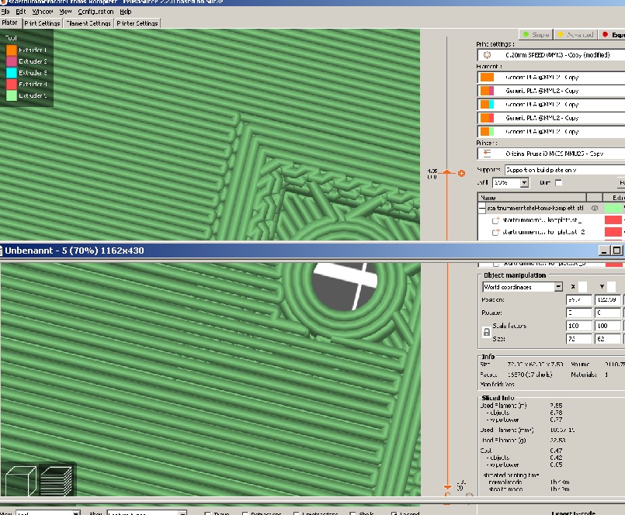The image size is (625, 515).
Task: Toggle eye visibility of the STL object
Action: pos(594,209)
